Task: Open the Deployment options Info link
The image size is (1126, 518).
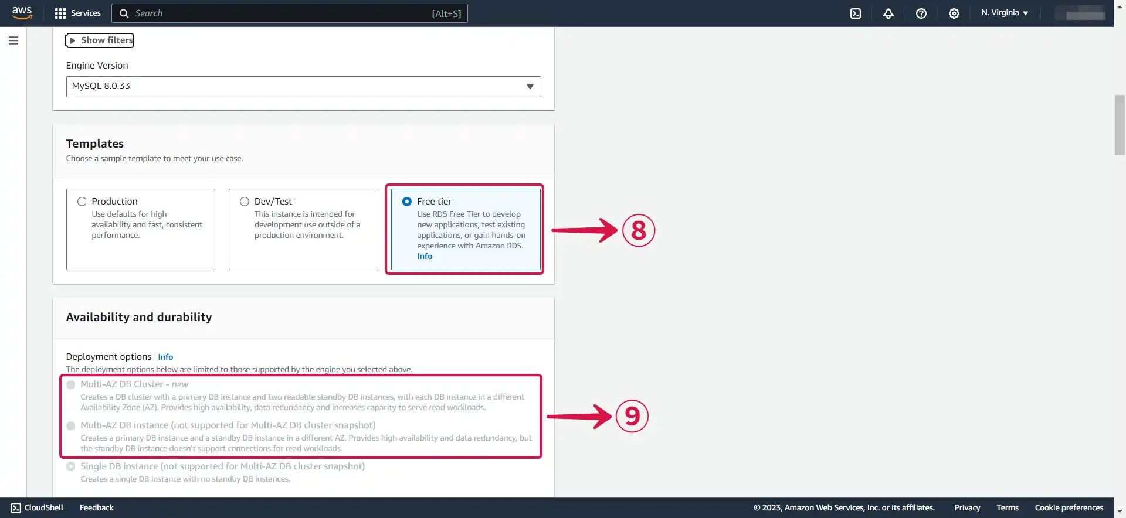Action: point(165,357)
